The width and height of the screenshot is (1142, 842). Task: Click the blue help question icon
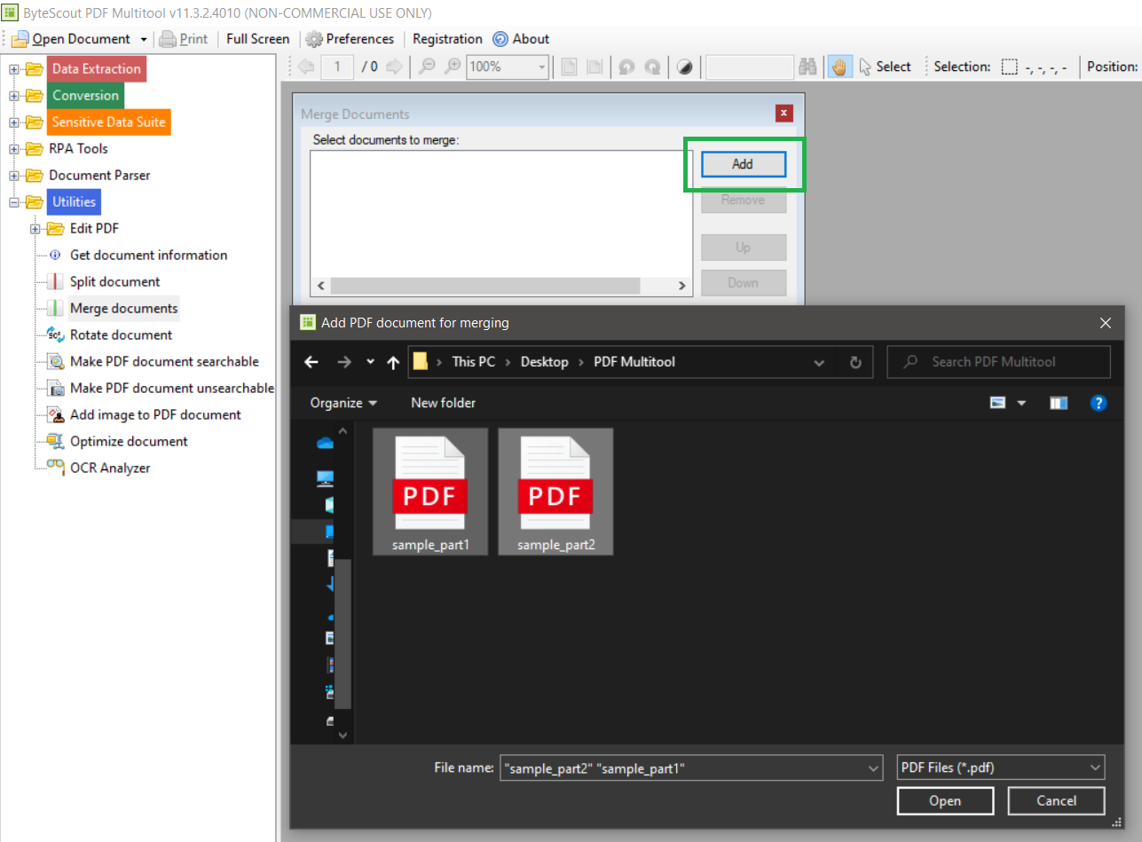point(1099,403)
